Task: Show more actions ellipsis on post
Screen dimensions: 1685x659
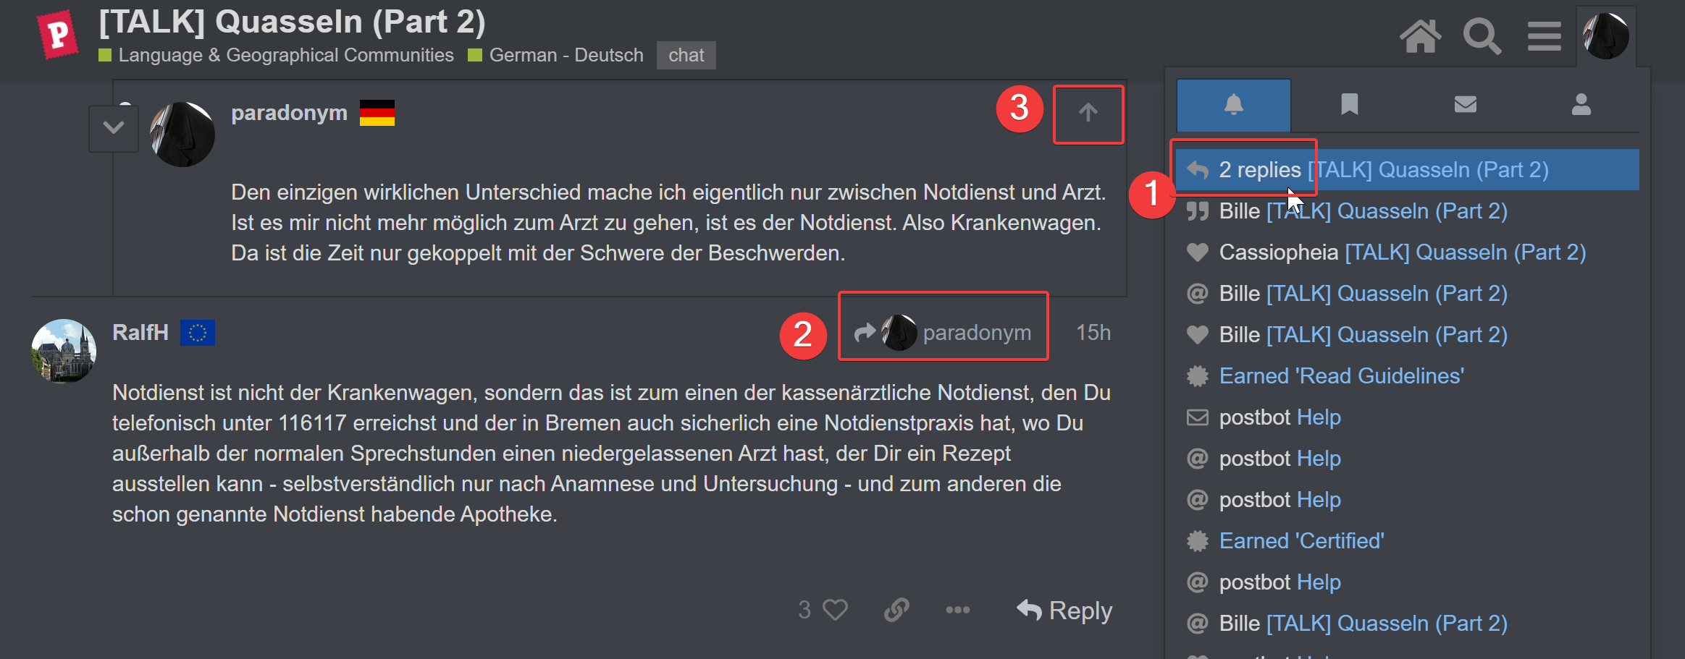Action: [x=957, y=610]
